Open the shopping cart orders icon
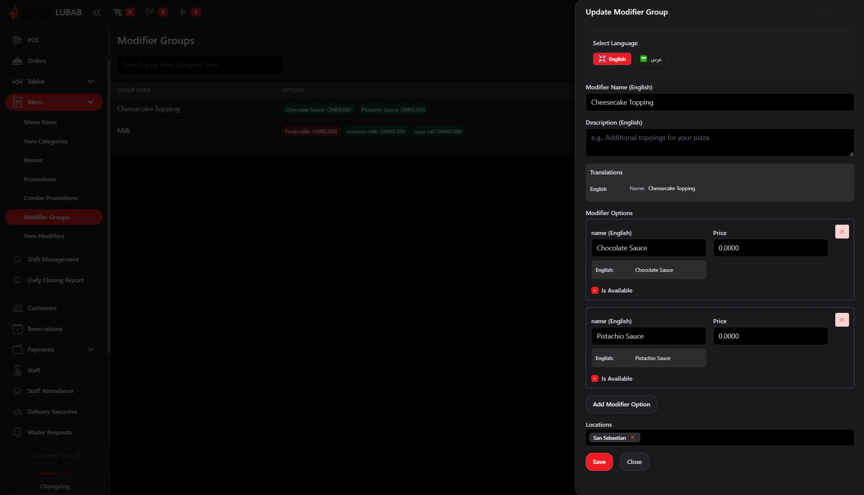This screenshot has height=495, width=864. [x=118, y=12]
